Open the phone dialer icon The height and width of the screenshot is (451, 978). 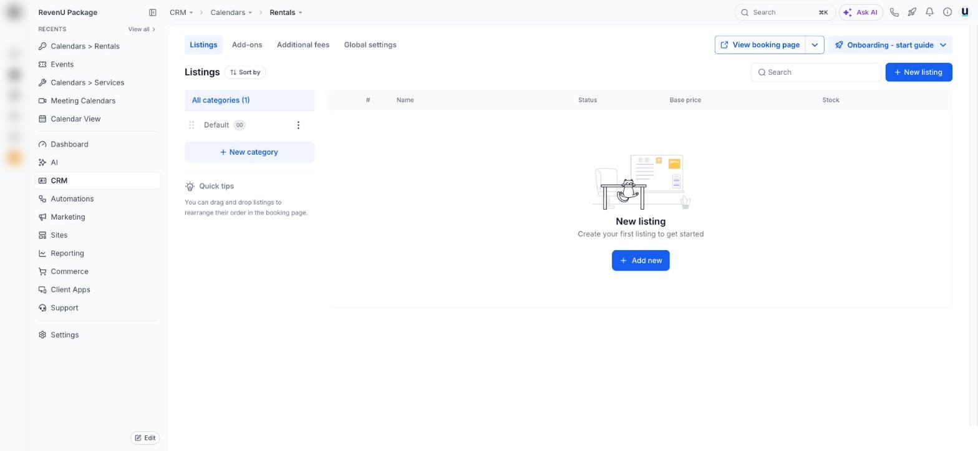point(894,12)
